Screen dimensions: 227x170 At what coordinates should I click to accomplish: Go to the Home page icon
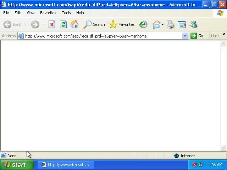tap(74, 24)
